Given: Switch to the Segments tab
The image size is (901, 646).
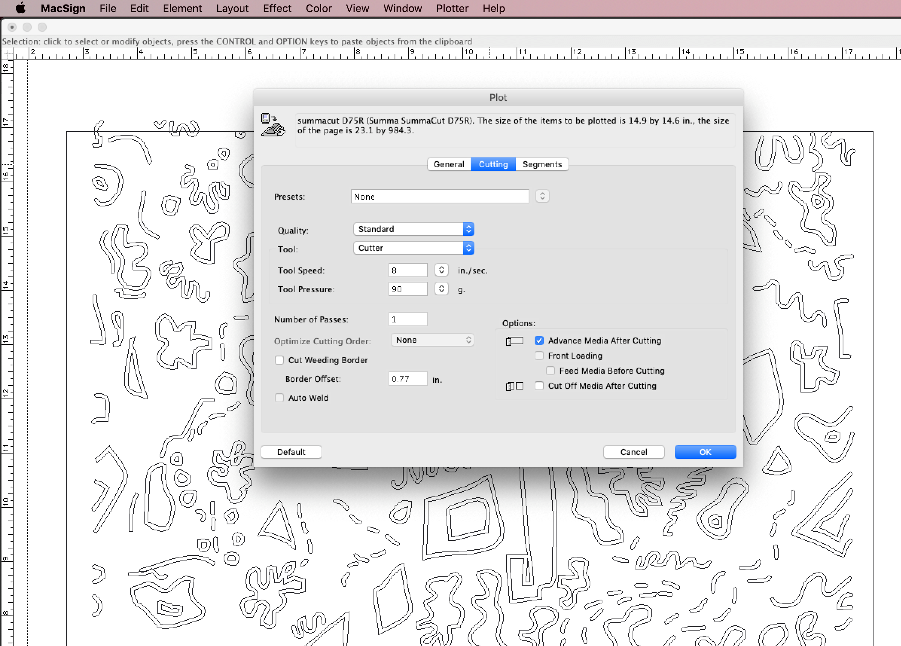Looking at the screenshot, I should [x=542, y=165].
